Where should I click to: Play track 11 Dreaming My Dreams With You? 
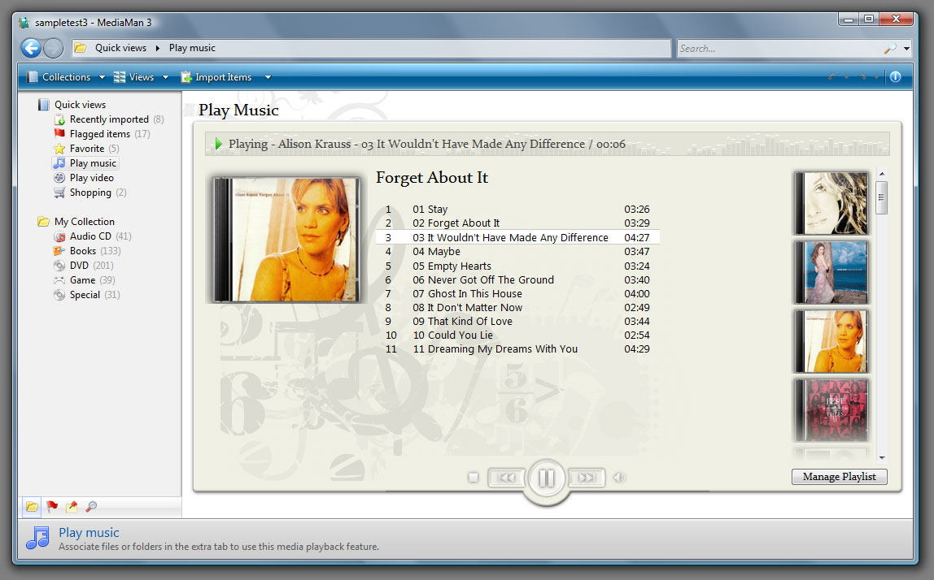[517, 349]
